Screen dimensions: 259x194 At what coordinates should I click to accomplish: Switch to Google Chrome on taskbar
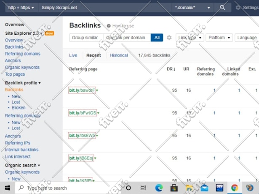click(235, 188)
